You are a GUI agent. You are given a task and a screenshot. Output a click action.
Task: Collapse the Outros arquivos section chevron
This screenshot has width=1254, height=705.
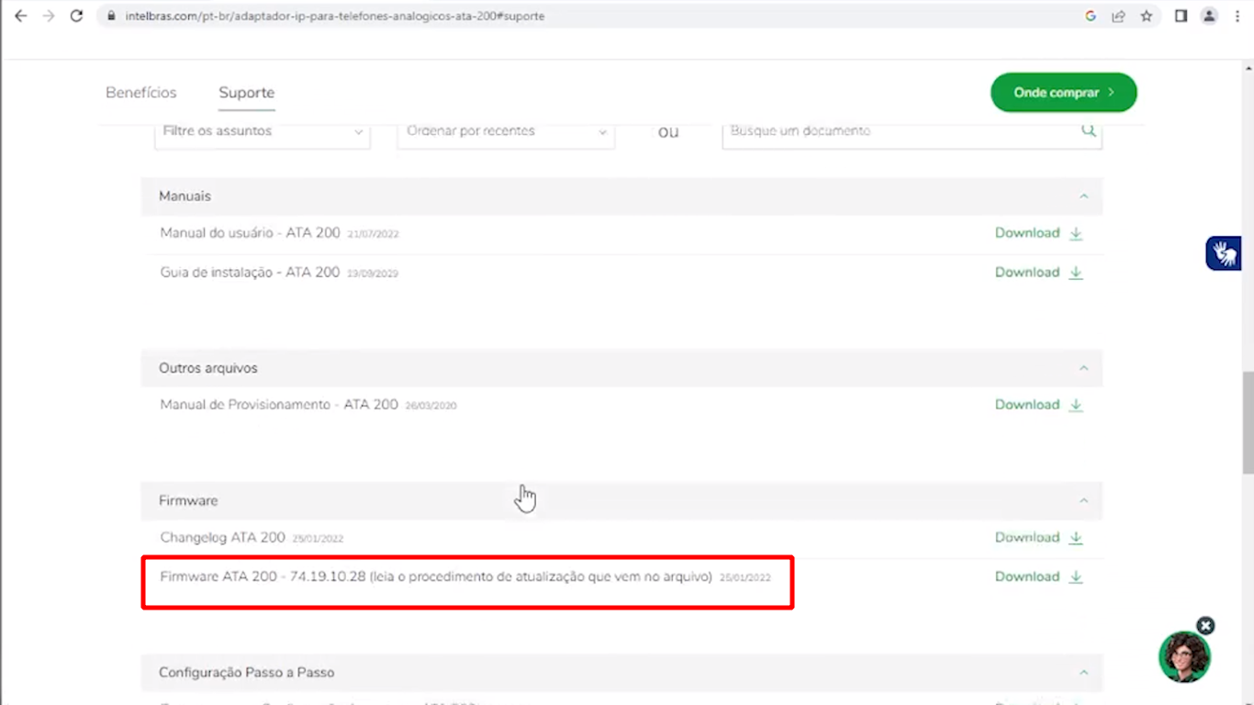click(1083, 368)
